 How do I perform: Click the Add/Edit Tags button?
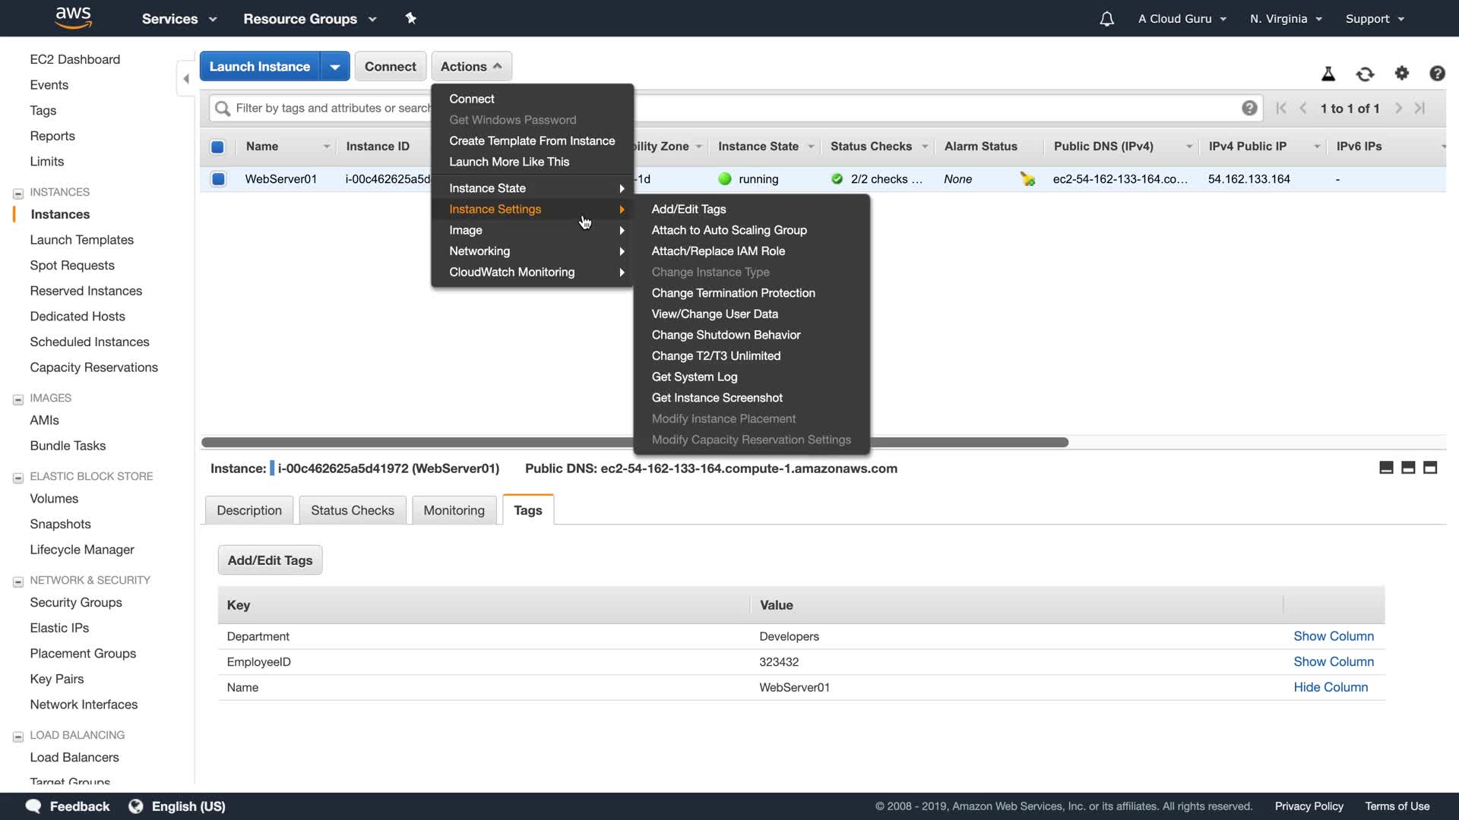(270, 560)
